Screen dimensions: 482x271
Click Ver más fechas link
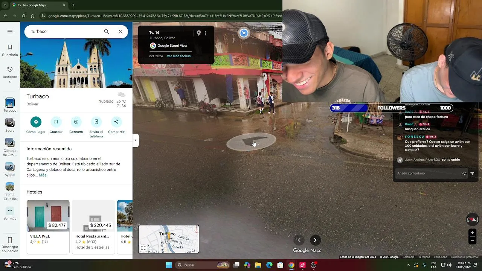(178, 56)
